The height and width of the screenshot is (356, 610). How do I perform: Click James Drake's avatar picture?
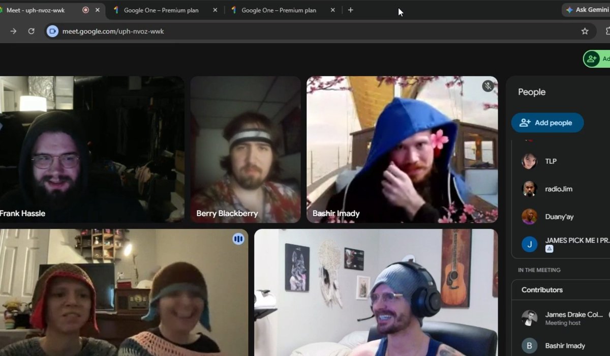tap(529, 318)
